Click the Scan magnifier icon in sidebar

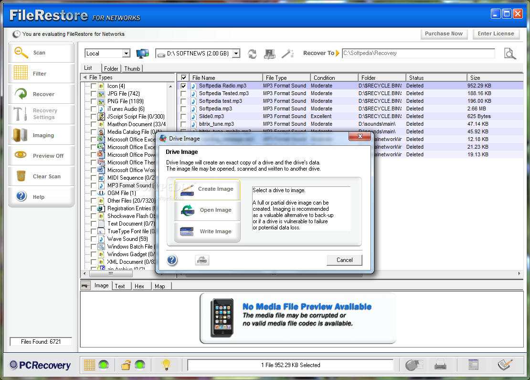pos(21,53)
